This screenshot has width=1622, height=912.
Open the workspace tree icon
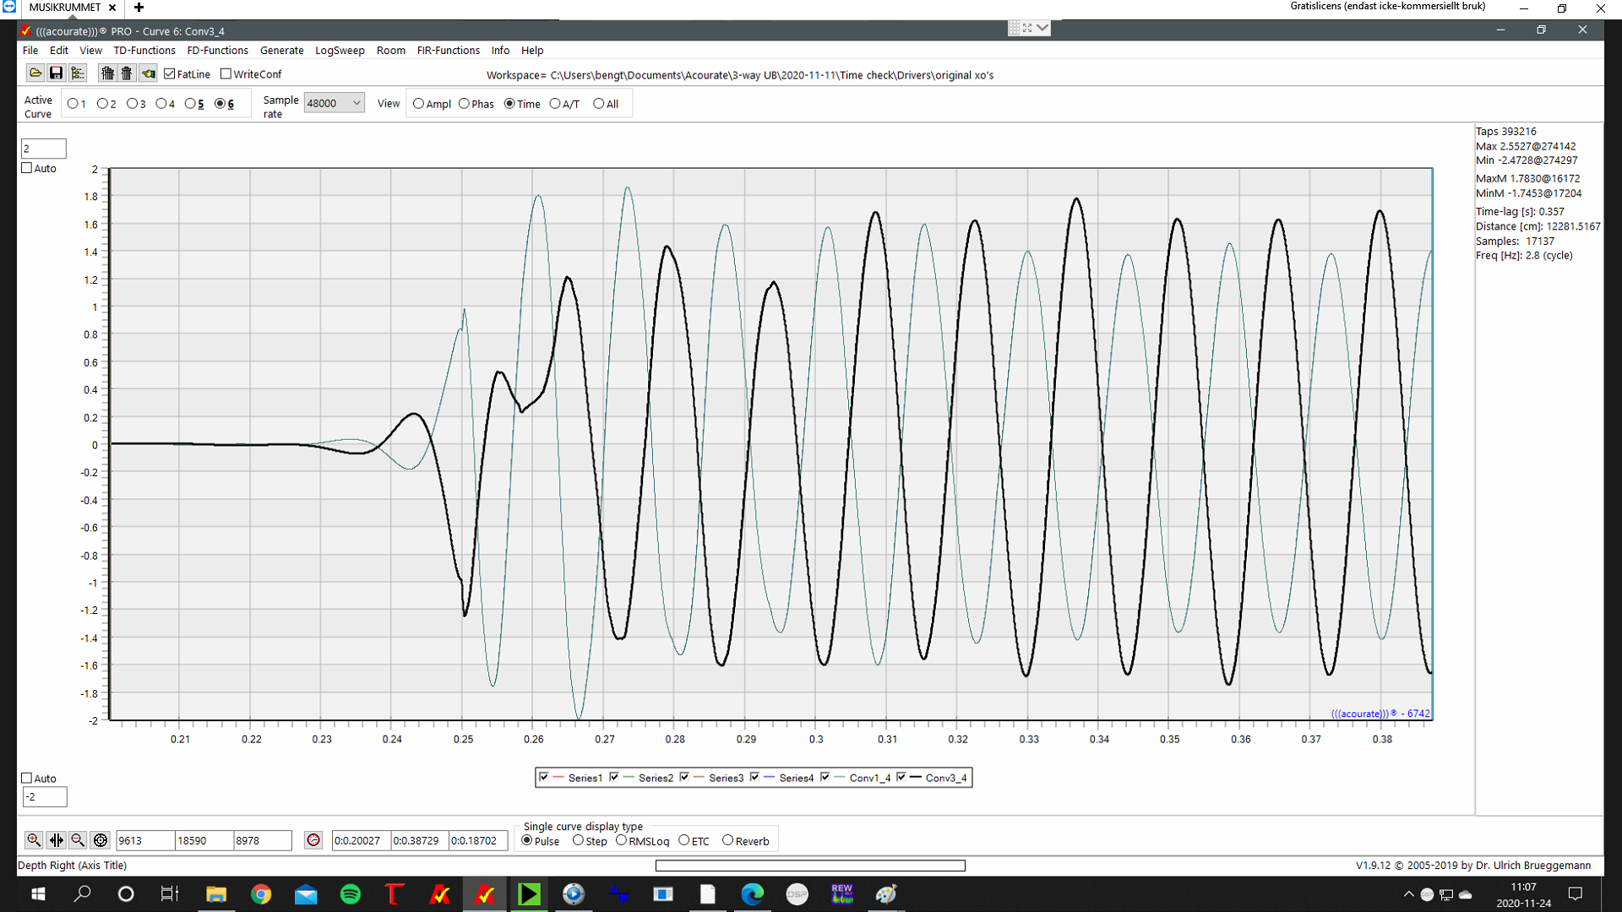tap(78, 73)
